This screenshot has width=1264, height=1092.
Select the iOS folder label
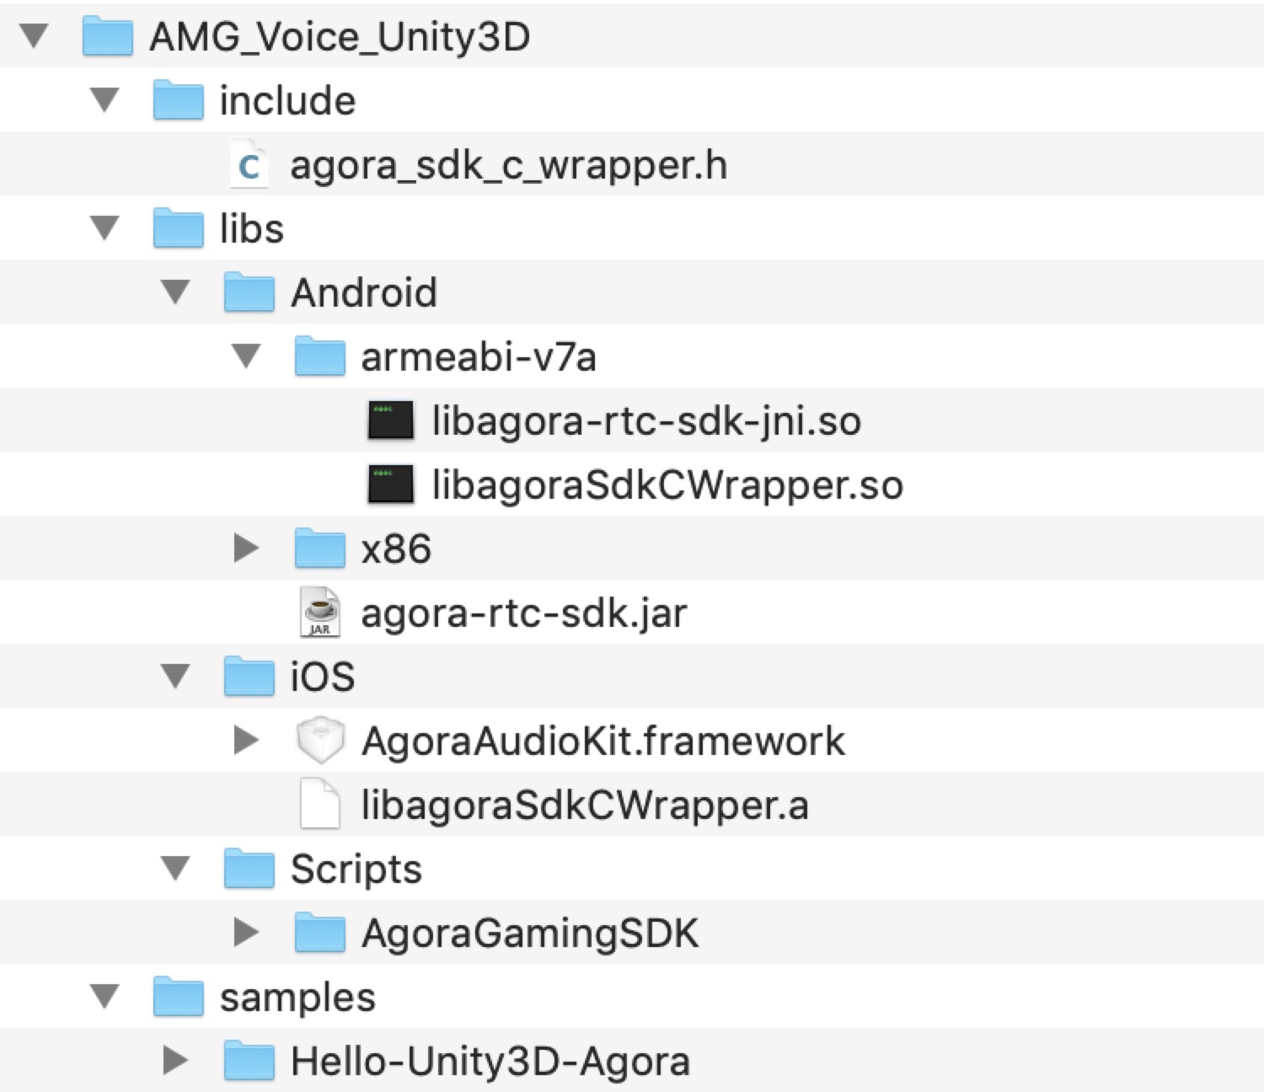(322, 677)
